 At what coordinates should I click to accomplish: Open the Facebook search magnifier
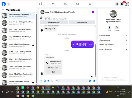(9, 4)
